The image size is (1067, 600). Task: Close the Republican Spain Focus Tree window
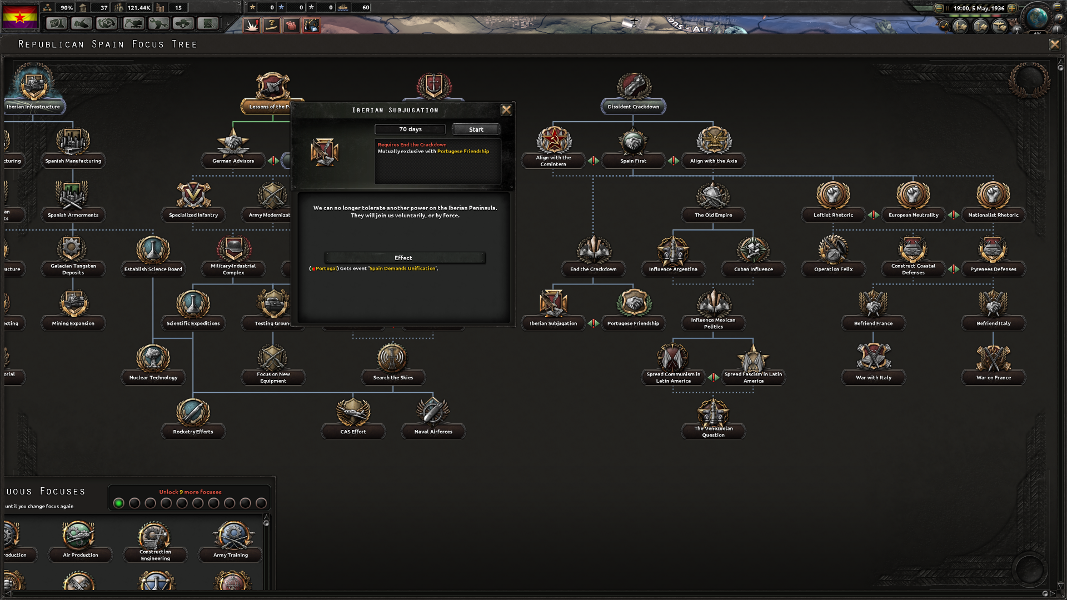1055,44
